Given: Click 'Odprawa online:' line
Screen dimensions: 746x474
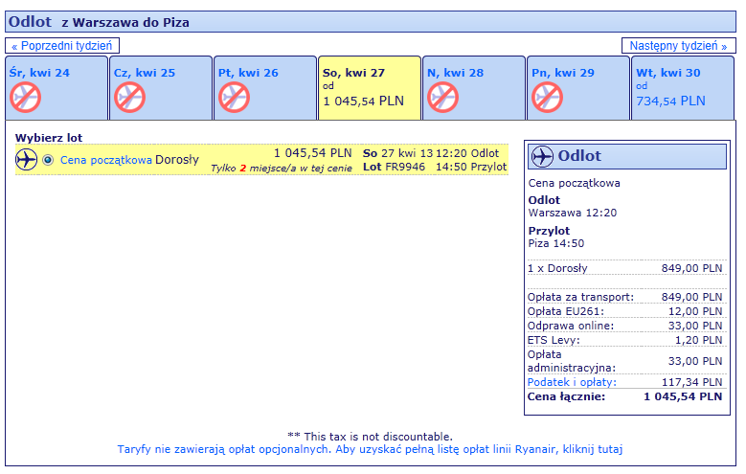Looking at the screenshot, I should click(x=626, y=326).
